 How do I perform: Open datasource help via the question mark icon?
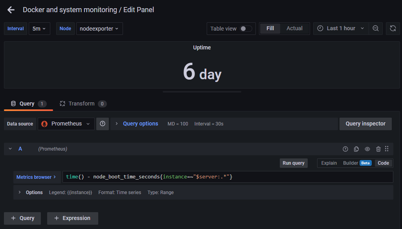(103, 124)
